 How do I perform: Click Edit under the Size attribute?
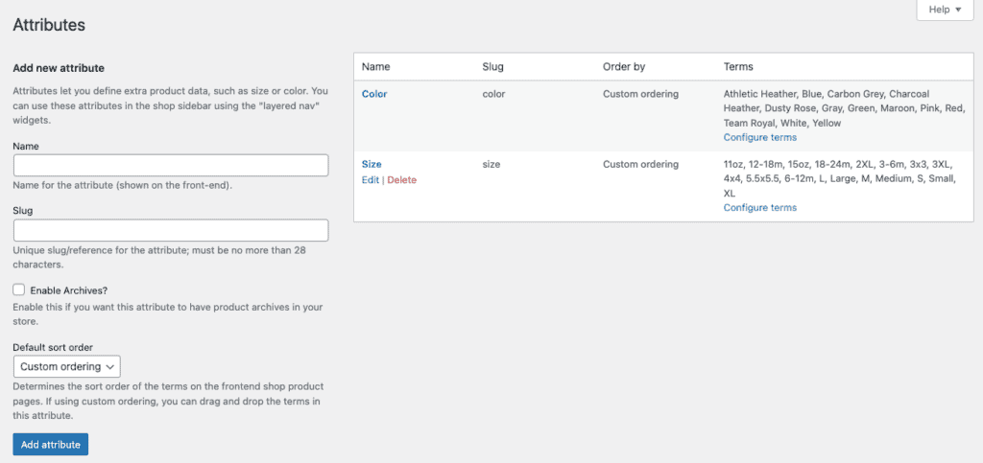pos(370,180)
